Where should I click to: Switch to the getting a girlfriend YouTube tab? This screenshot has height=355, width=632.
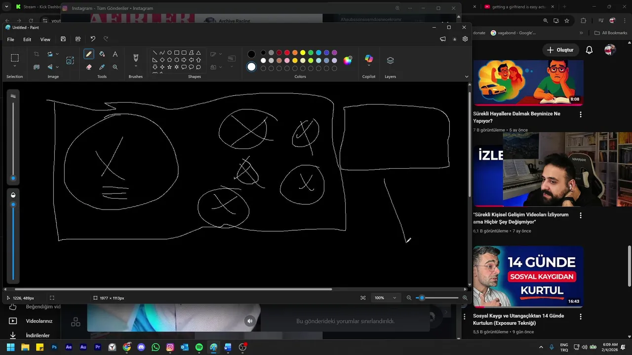519,7
